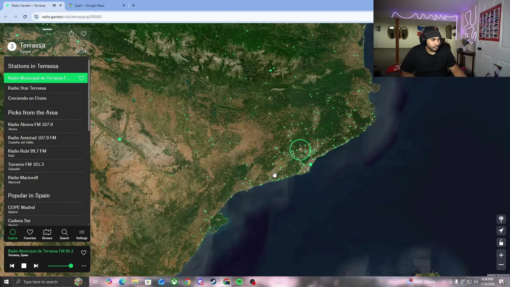The width and height of the screenshot is (510, 287).
Task: Open the Windows Start menu
Action: tap(6, 282)
